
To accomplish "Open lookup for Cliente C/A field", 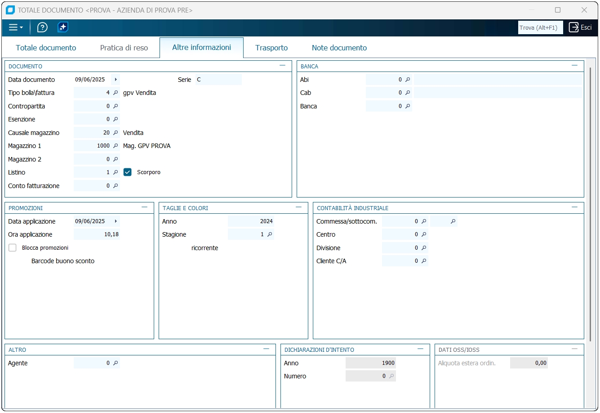I will pyautogui.click(x=424, y=261).
